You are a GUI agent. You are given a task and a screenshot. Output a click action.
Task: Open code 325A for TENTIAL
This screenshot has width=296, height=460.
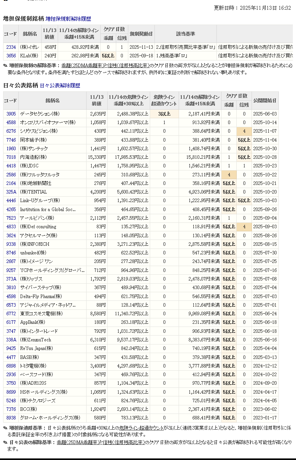pyautogui.click(x=11, y=192)
